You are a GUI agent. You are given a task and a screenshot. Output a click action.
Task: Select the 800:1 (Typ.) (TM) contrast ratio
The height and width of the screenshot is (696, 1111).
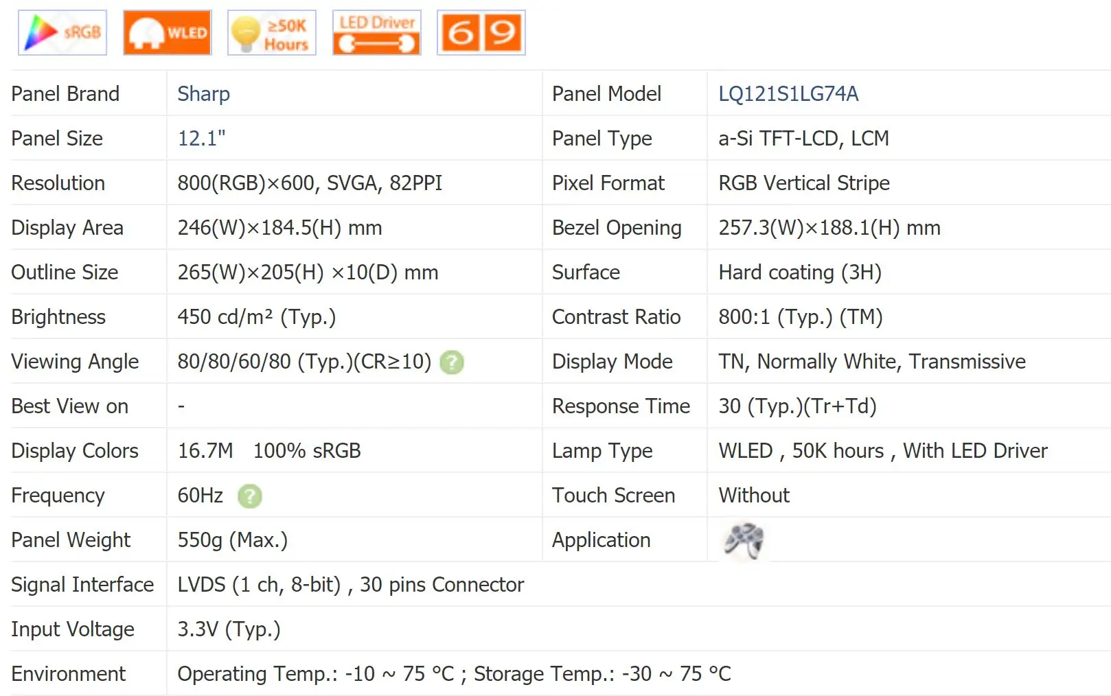801,317
